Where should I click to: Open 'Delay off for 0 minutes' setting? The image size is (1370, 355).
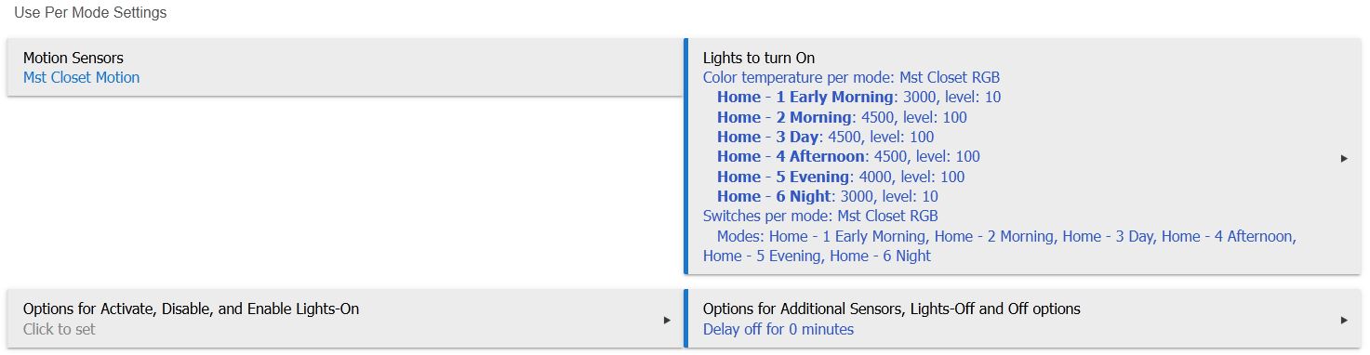778,329
